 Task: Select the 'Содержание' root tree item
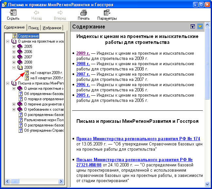(28, 36)
